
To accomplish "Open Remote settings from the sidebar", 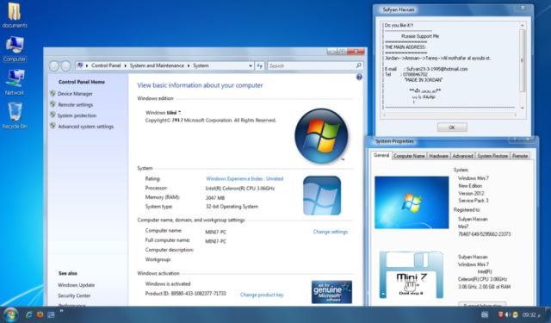I will tap(75, 105).
